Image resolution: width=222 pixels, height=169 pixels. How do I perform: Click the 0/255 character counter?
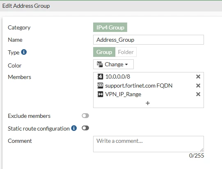[197, 155]
